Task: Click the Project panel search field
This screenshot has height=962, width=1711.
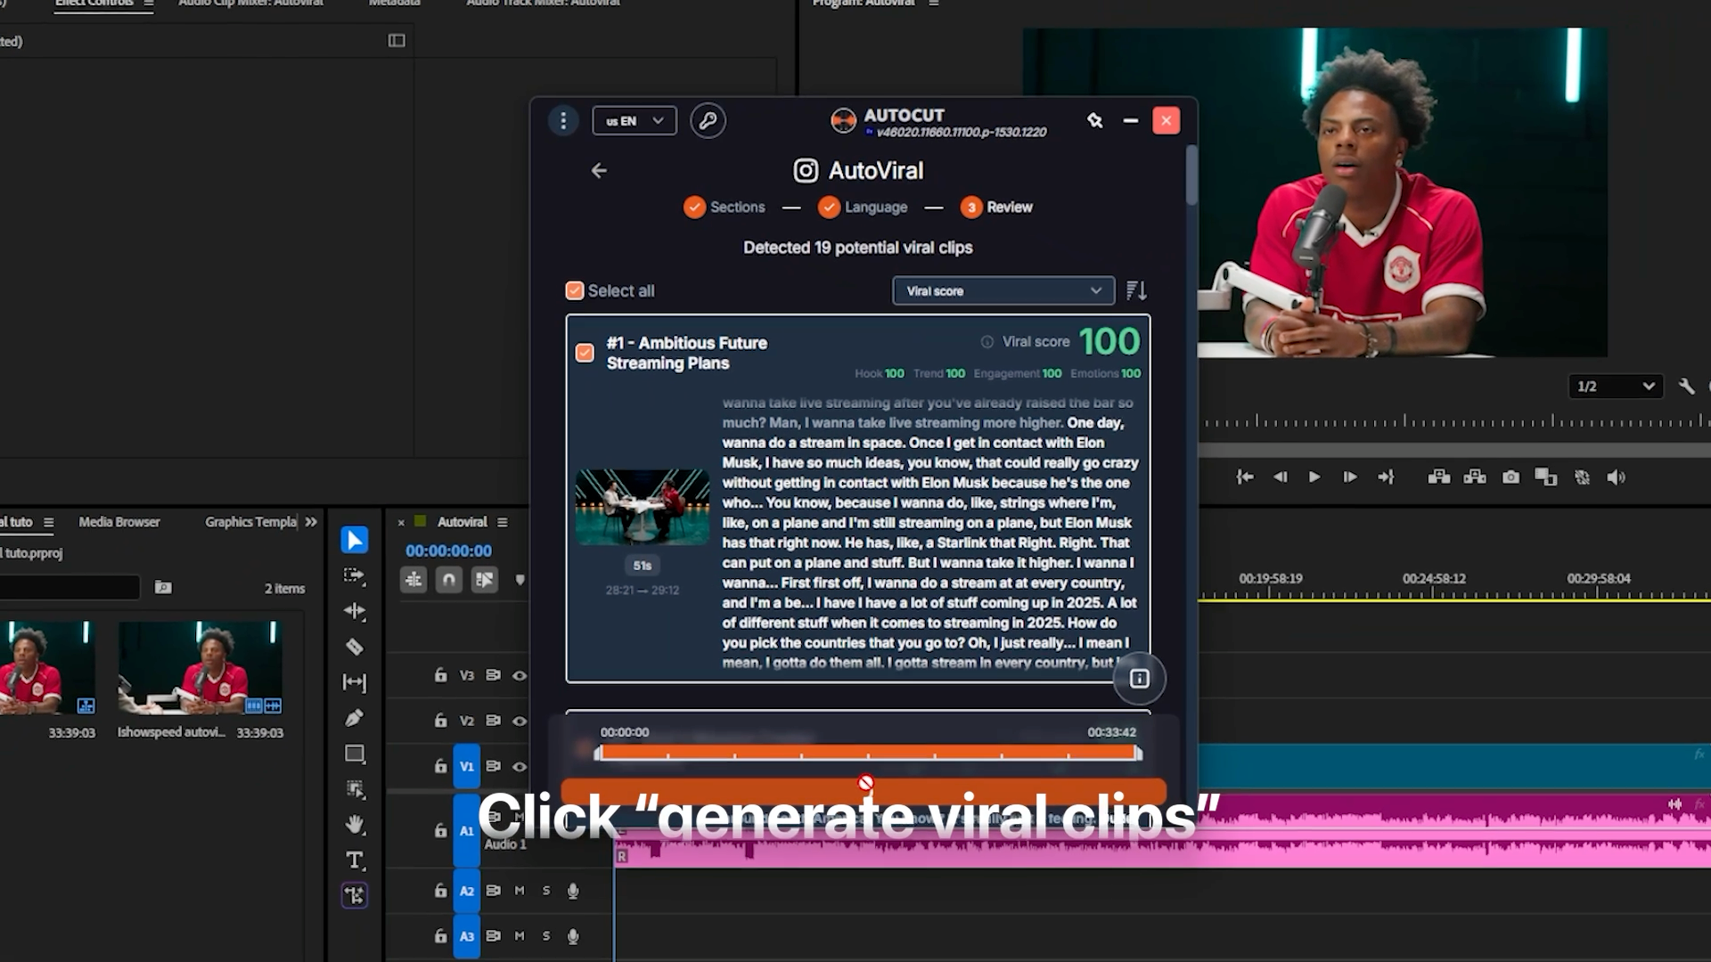Action: click(x=70, y=587)
